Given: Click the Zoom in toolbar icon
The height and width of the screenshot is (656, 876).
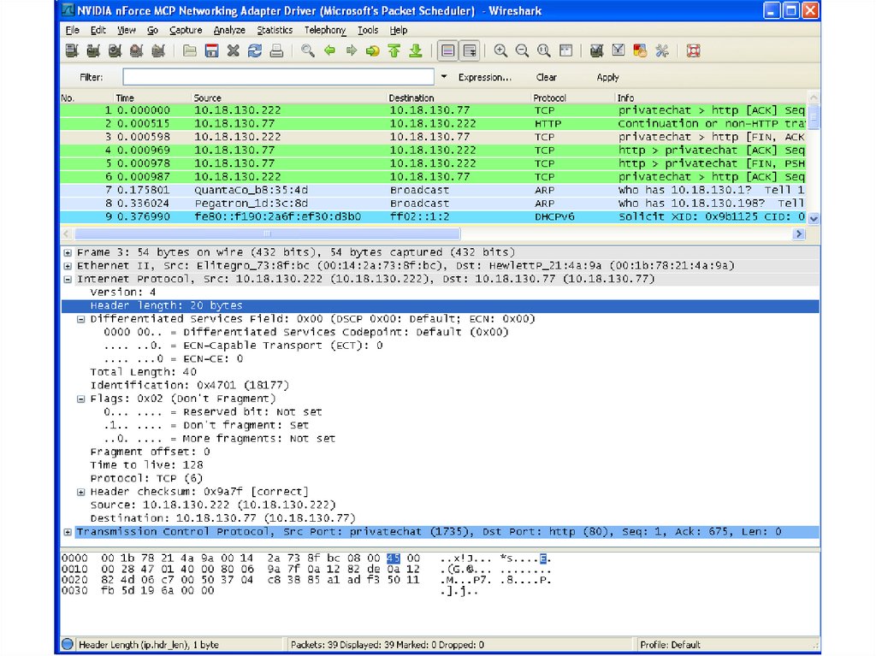Looking at the screenshot, I should (500, 51).
